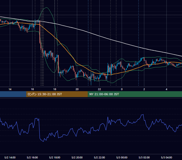Click the 5/2 16:00 time label
The width and height of the screenshot is (182, 160).
(32, 157)
